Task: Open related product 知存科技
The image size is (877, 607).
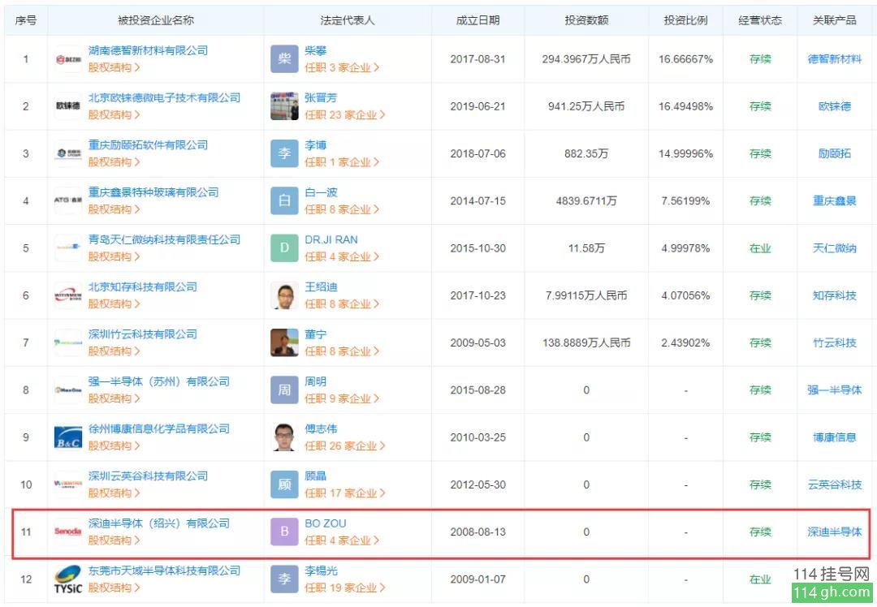Action: click(835, 295)
